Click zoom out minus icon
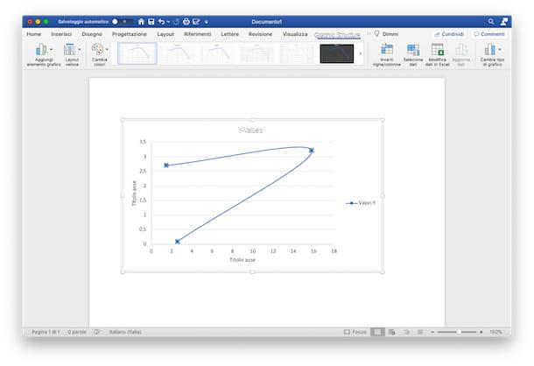 (432, 332)
